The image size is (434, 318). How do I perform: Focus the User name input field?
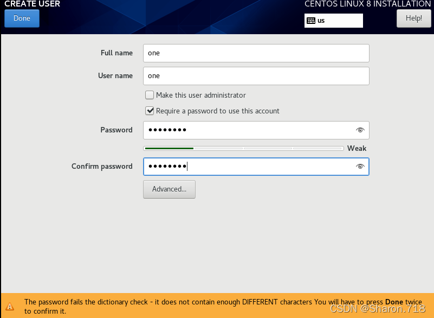pyautogui.click(x=256, y=75)
